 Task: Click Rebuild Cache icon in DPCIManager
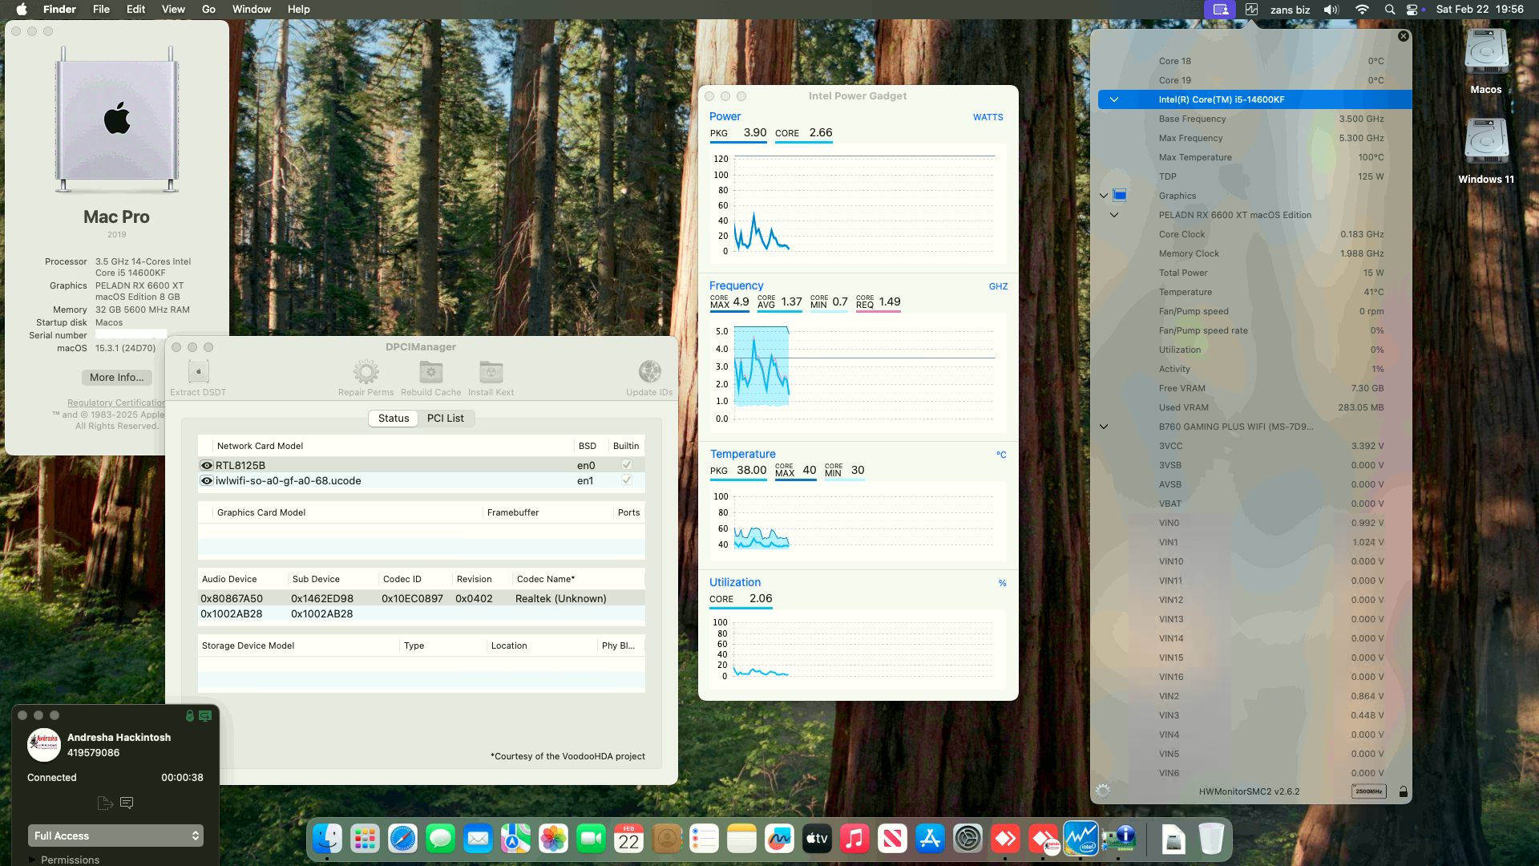(431, 371)
